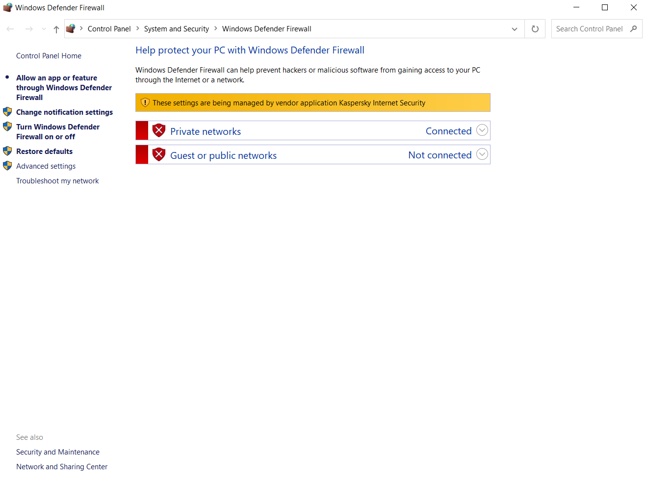Select Control Panel in breadcrumb path
648x482 pixels.
[x=109, y=29]
